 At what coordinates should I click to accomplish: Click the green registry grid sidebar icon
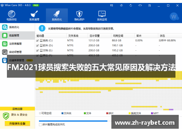click(x=5, y=44)
